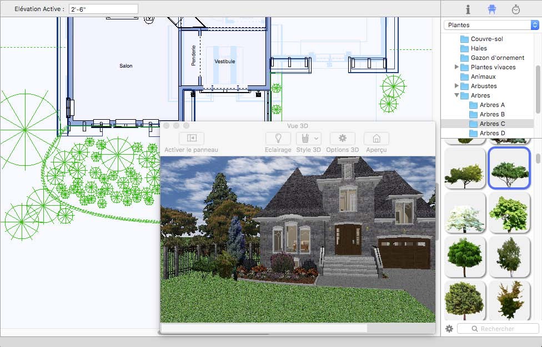Select the highlighted wide-canopy tree thumbnail
The width and height of the screenshot is (542, 347).
tap(509, 169)
